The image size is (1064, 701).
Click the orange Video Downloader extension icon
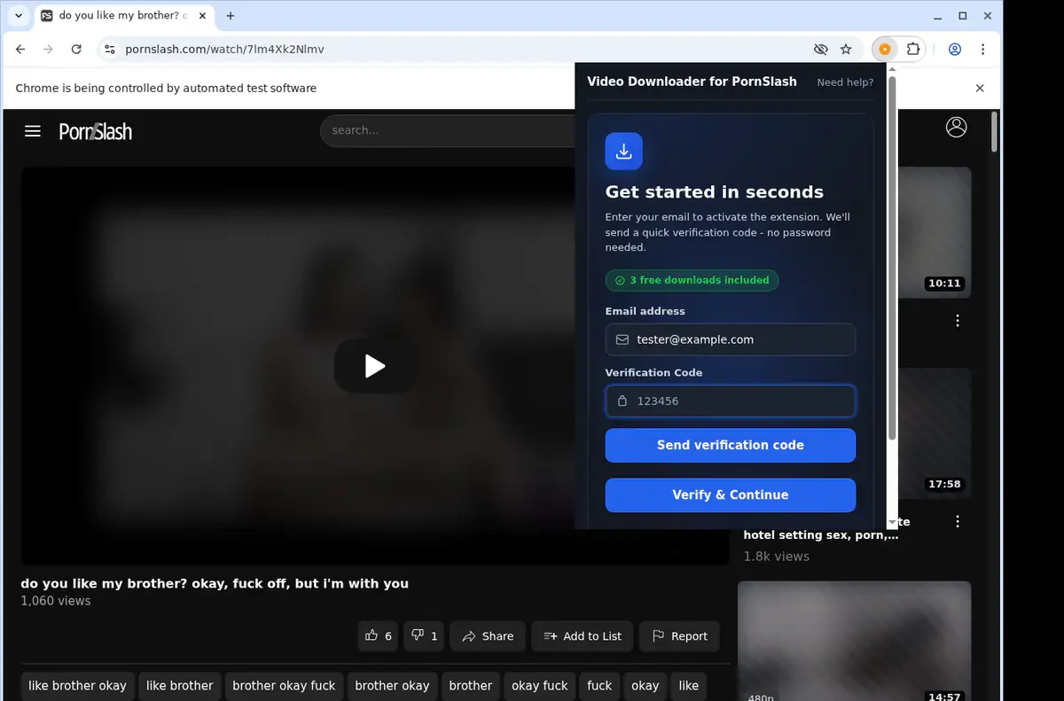[885, 50]
